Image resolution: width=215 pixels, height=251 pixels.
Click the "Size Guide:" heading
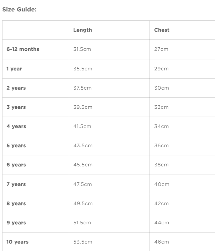click(x=20, y=9)
